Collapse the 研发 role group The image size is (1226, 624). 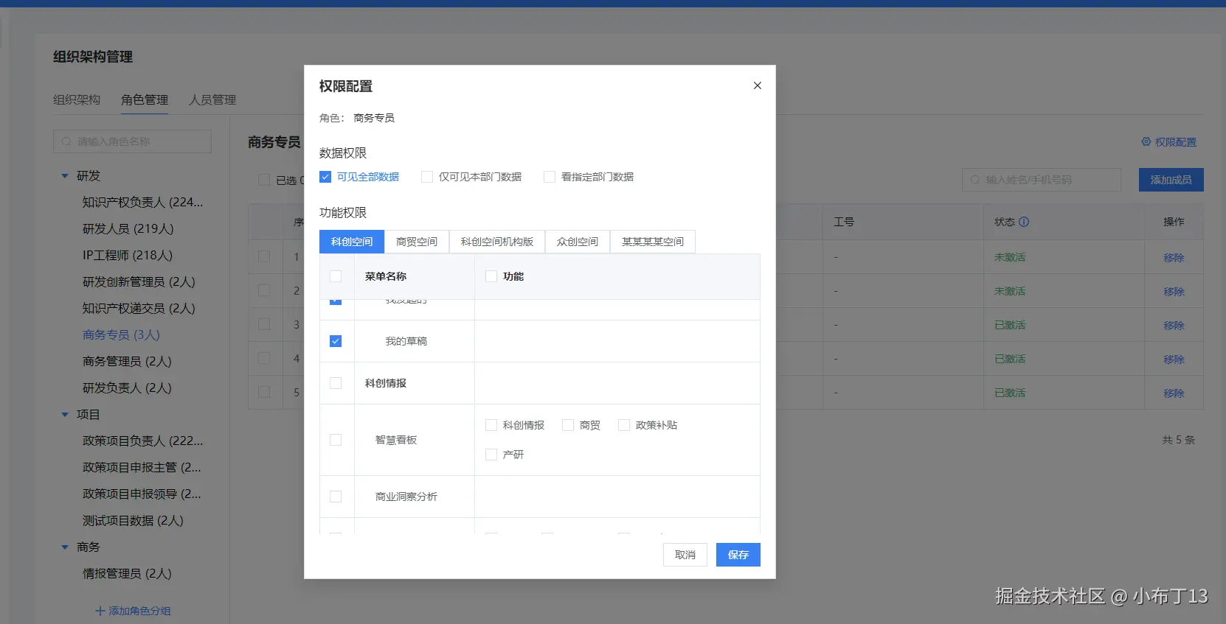pos(65,176)
